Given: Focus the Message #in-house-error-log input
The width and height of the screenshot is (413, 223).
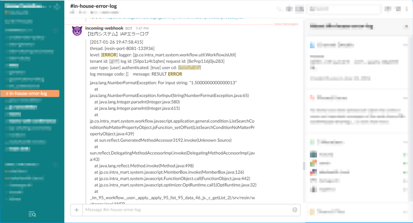Looking at the screenshot, I should [x=187, y=210].
